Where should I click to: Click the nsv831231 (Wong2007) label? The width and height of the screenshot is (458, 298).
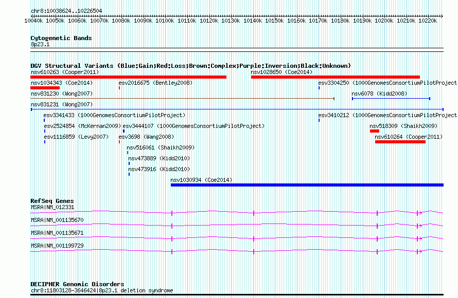[62, 104]
